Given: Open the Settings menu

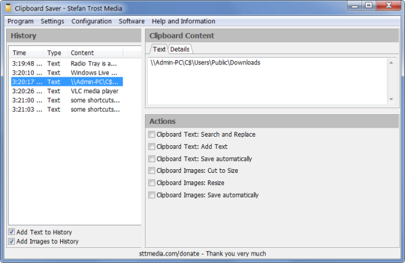Looking at the screenshot, I should coord(52,21).
